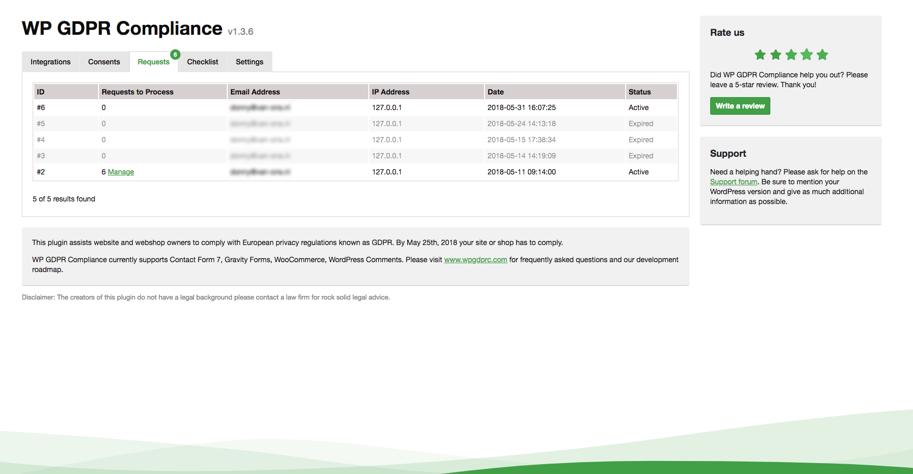Click the Write a review button

740,106
